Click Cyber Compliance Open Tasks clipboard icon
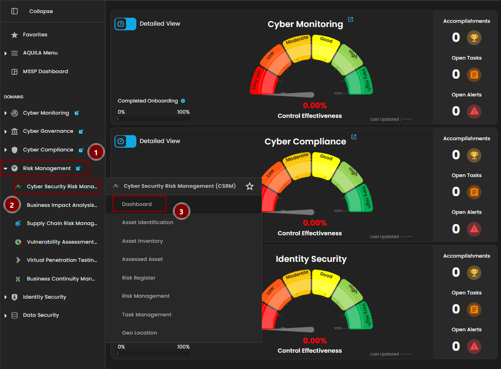Viewport: 501px width, 369px height. coord(474,192)
